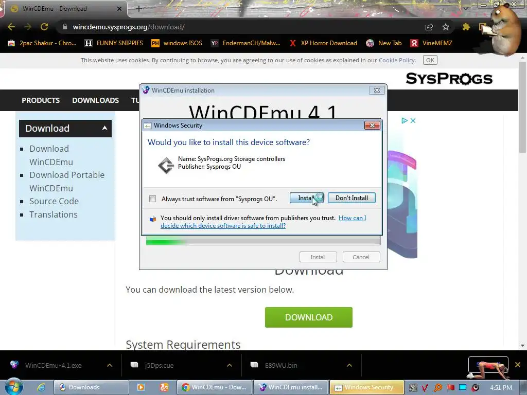This screenshot has height=395, width=527.
Task: Open Download WinCDEmu sidebar link
Action: [50, 155]
